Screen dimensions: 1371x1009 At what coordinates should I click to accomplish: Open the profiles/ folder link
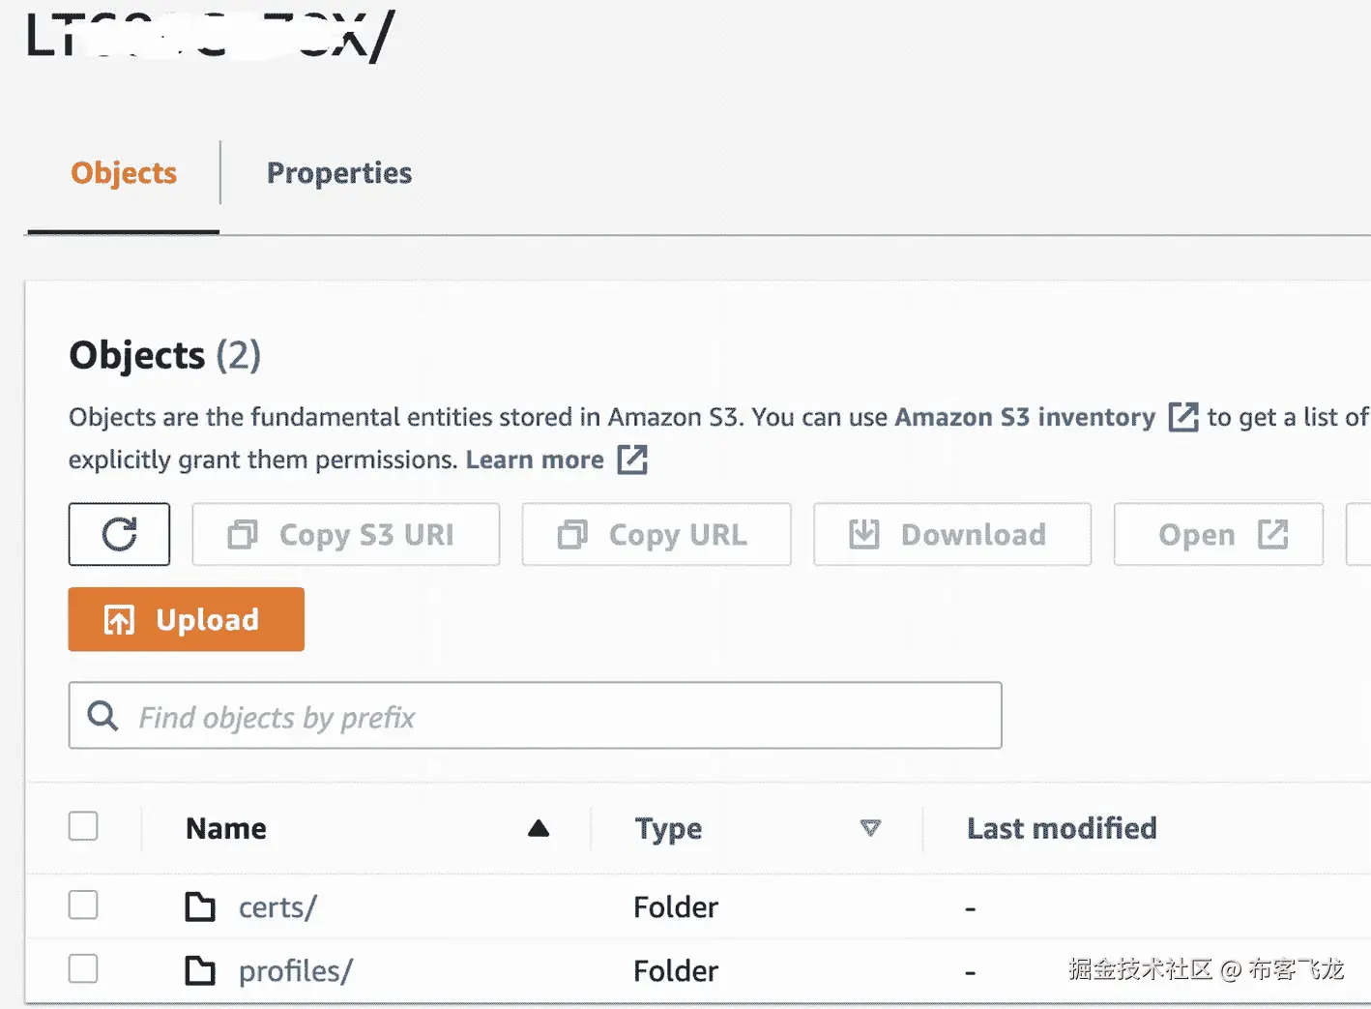[296, 970]
